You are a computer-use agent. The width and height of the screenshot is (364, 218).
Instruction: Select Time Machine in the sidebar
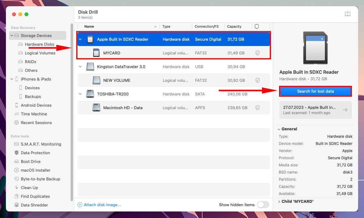click(34, 114)
